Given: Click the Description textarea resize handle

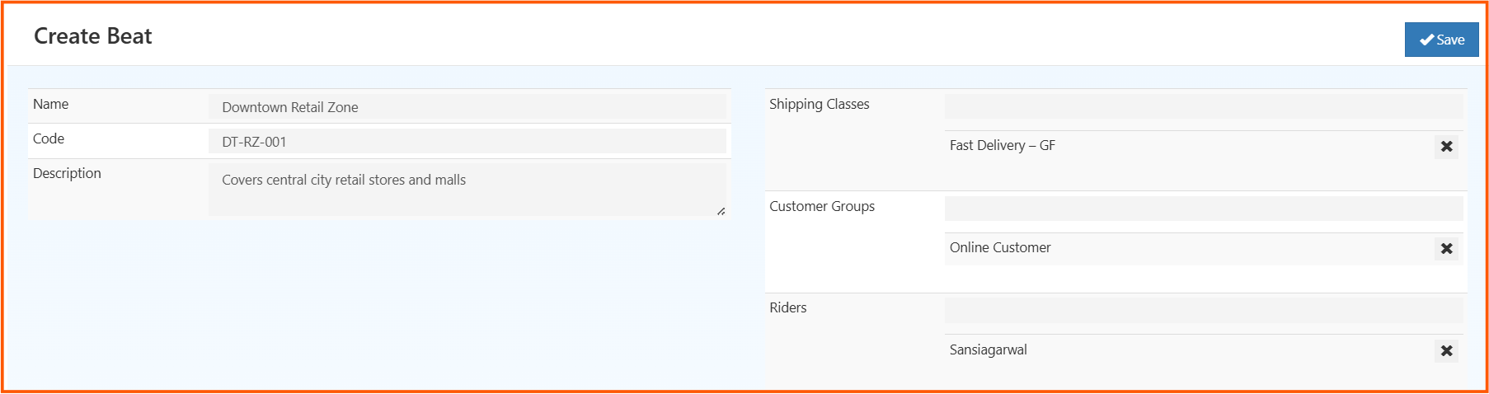Looking at the screenshot, I should tap(721, 211).
